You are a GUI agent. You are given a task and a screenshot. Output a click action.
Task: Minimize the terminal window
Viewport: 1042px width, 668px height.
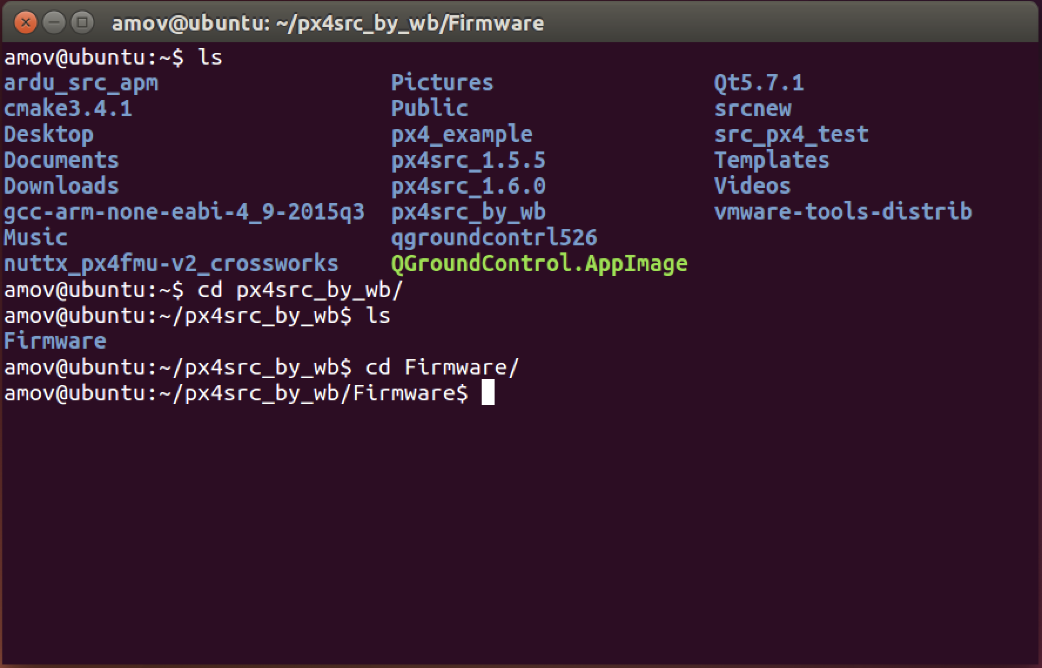tap(54, 23)
